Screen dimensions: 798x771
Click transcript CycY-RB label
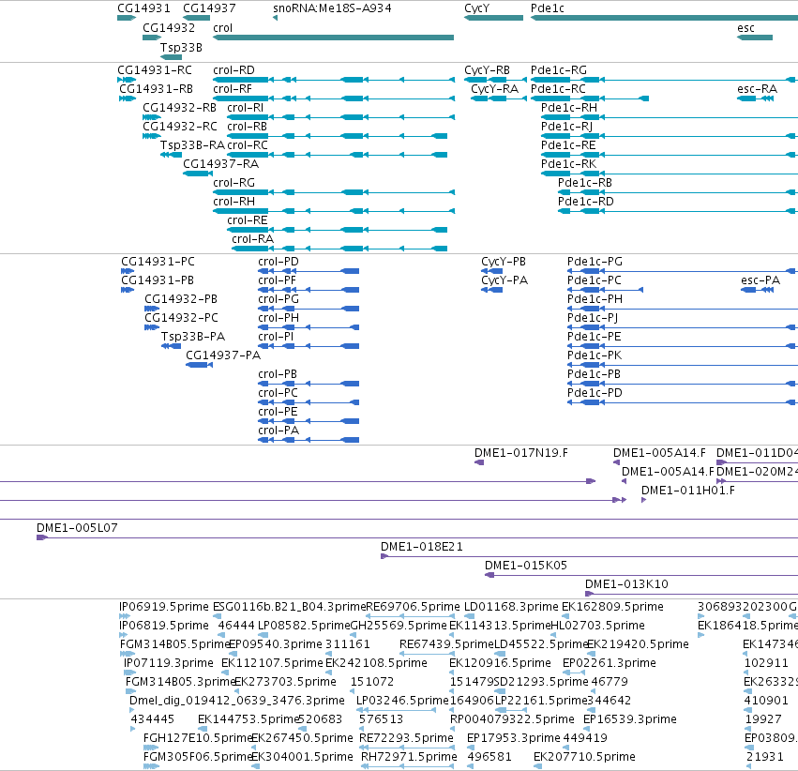click(487, 70)
